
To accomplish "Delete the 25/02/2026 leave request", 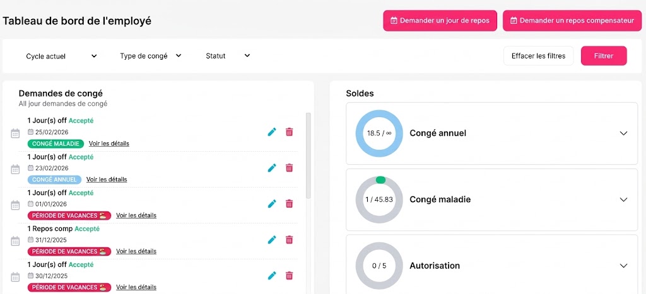I will [x=289, y=132].
